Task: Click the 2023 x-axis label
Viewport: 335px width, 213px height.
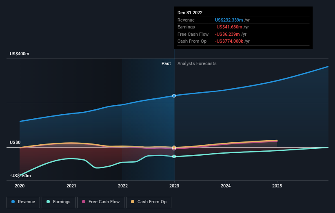Action: 174,186
